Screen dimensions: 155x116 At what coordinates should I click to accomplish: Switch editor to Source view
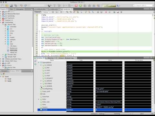pos(38,12)
